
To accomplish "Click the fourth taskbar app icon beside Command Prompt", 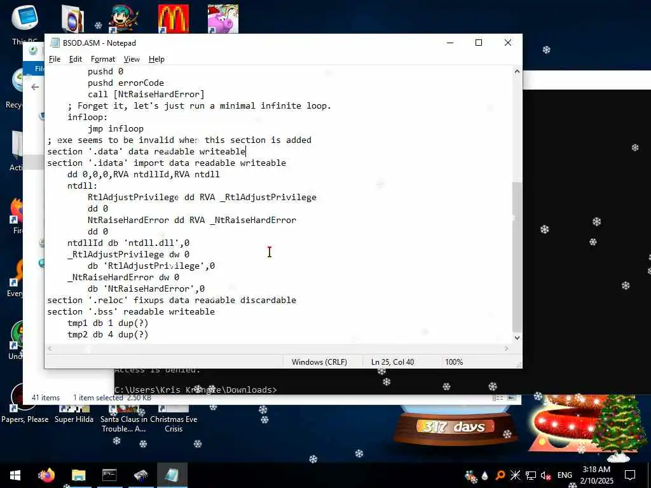I will click(x=140, y=475).
